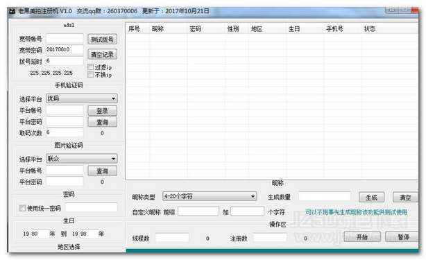Click 平台密码 field under 图片验证码
This screenshot has height=260, width=426.
[65, 181]
